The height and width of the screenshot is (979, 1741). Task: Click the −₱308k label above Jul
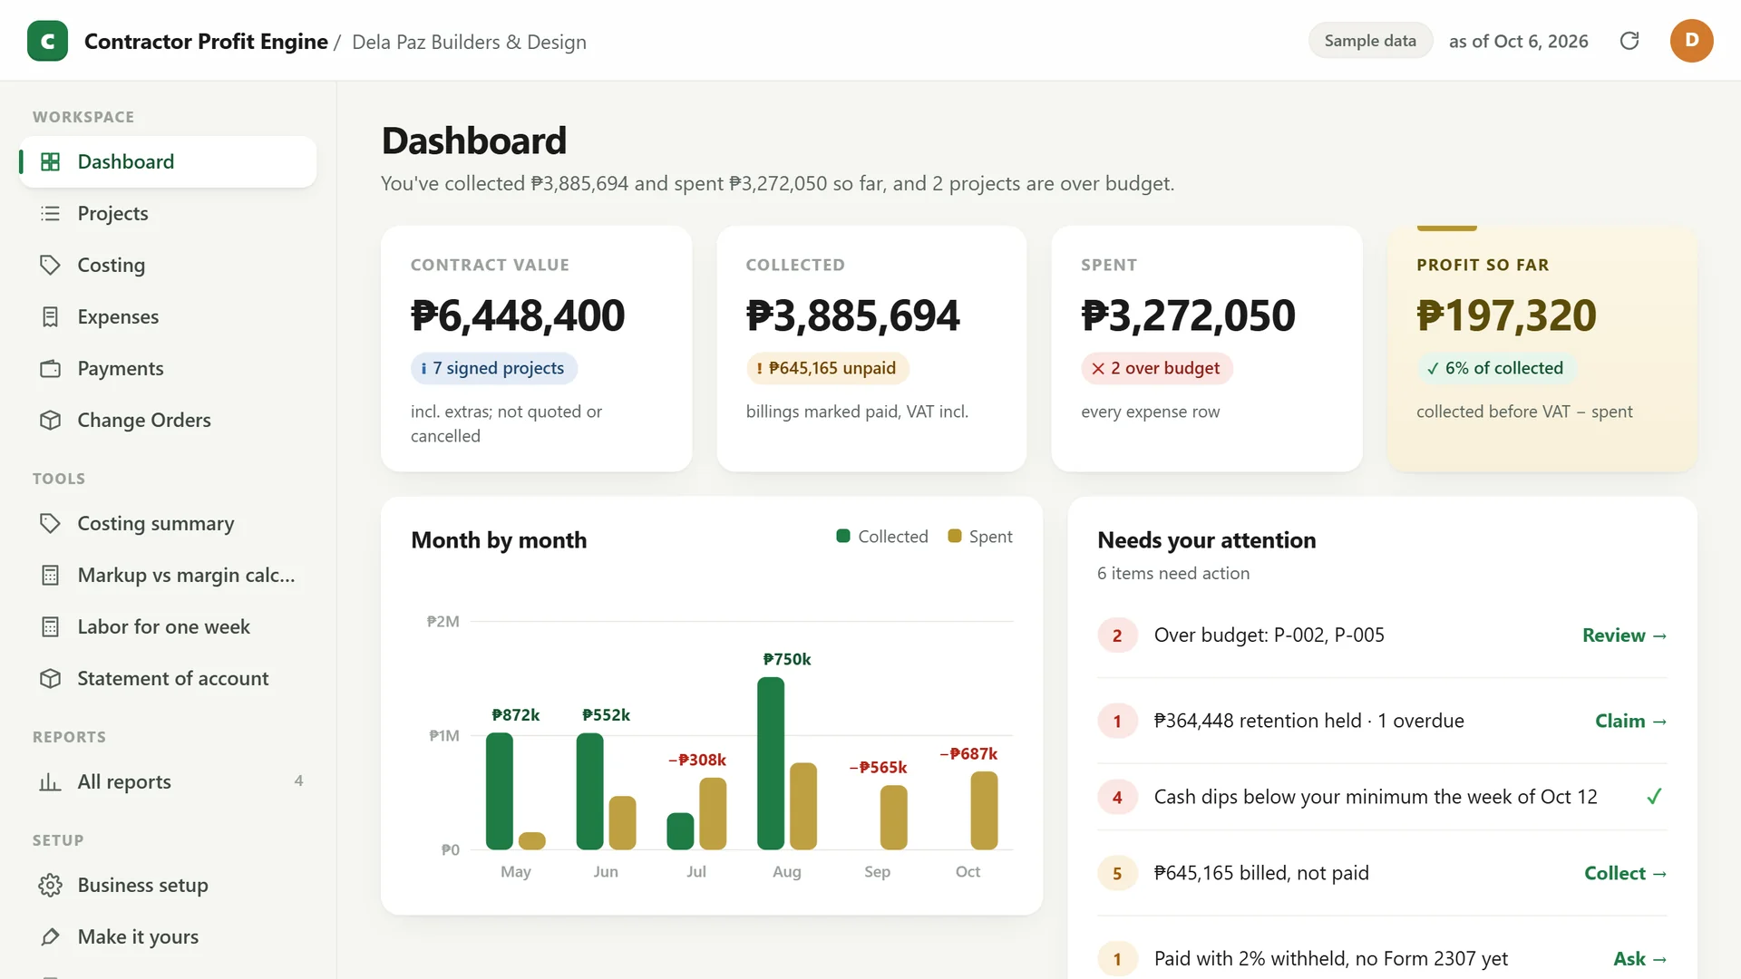(696, 760)
